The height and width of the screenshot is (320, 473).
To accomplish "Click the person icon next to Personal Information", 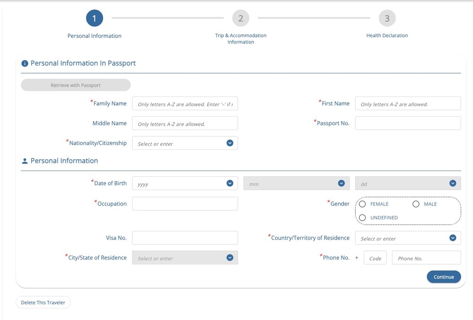I will pyautogui.click(x=25, y=161).
